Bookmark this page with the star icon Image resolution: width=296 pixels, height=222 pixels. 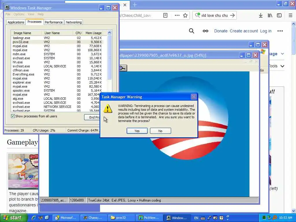185,16
